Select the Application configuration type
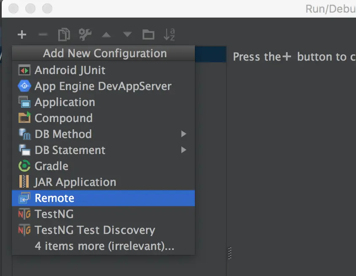 (x=103, y=102)
